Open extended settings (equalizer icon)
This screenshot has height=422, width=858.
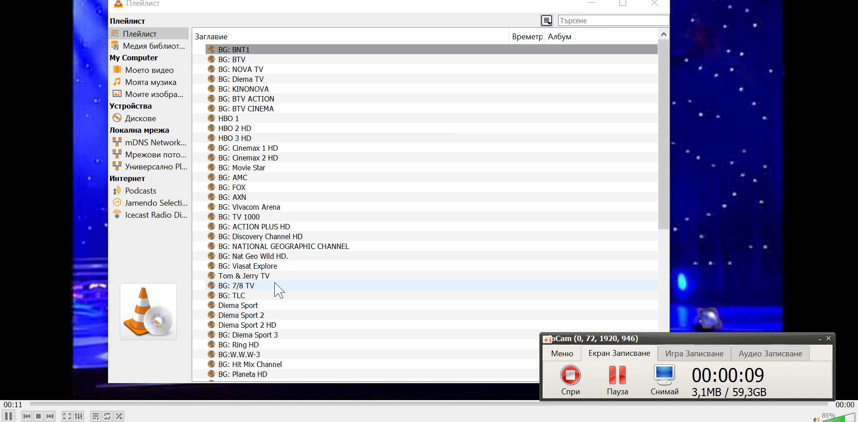point(79,416)
